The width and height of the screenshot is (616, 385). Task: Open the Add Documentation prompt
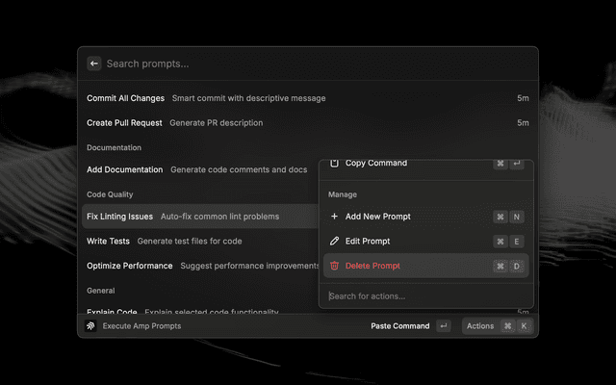(x=125, y=169)
